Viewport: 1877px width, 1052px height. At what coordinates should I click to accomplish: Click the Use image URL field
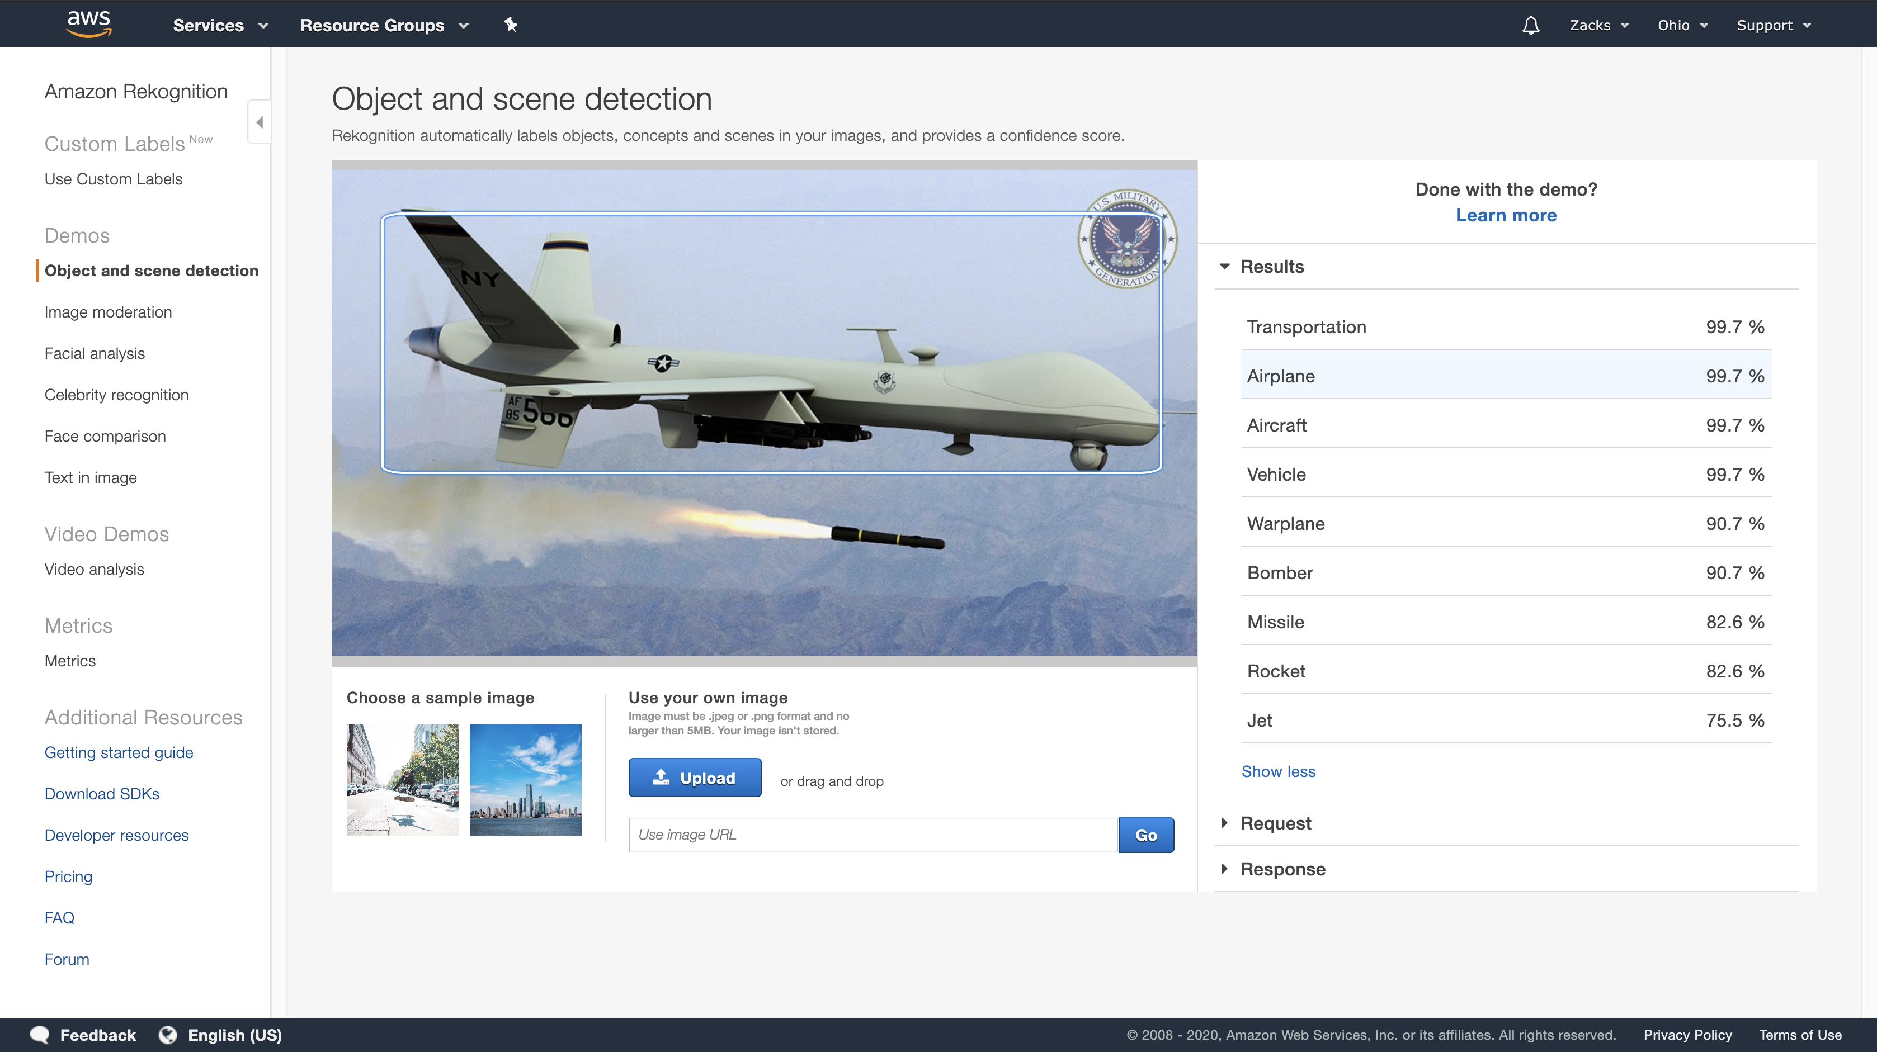(x=872, y=835)
